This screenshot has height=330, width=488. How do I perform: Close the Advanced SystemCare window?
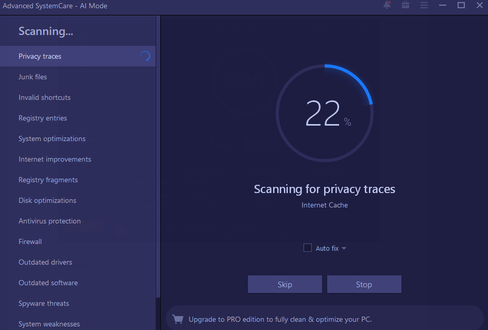coord(480,5)
